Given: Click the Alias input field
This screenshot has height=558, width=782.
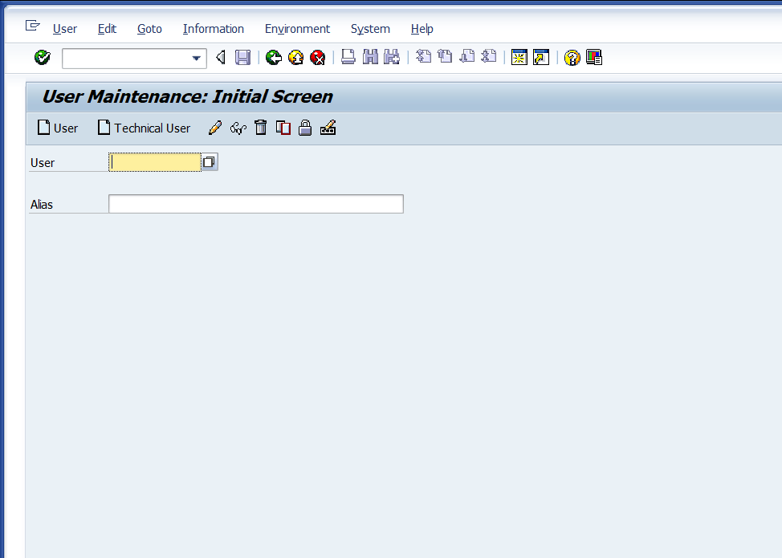Looking at the screenshot, I should coord(256,204).
